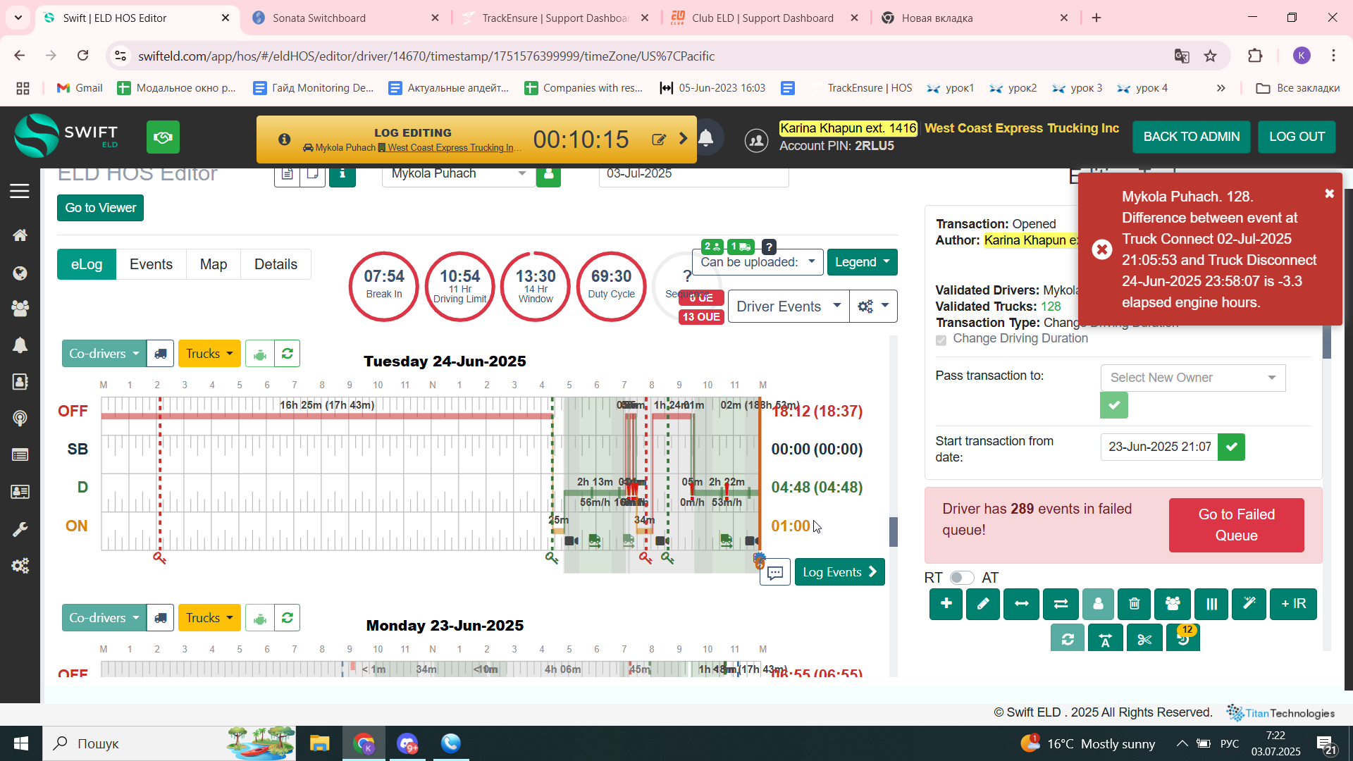Open Chrome from the Windows taskbar
The height and width of the screenshot is (761, 1353).
pyautogui.click(x=364, y=743)
